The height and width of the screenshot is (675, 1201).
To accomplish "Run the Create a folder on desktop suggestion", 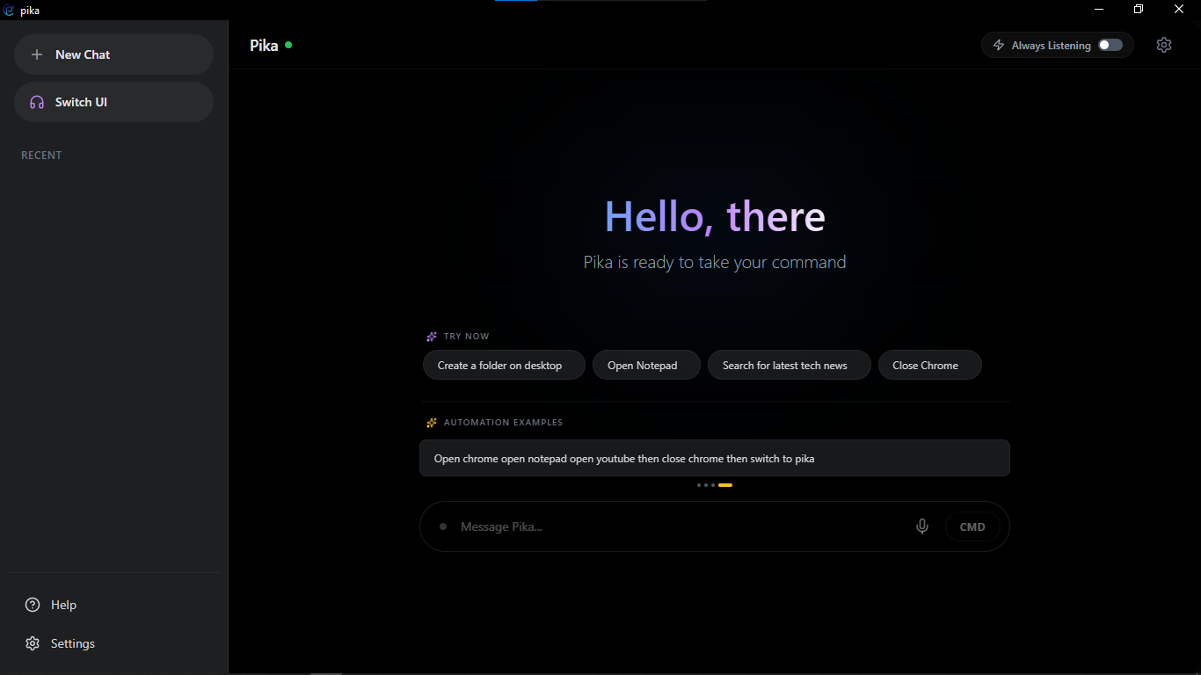I will tap(503, 365).
